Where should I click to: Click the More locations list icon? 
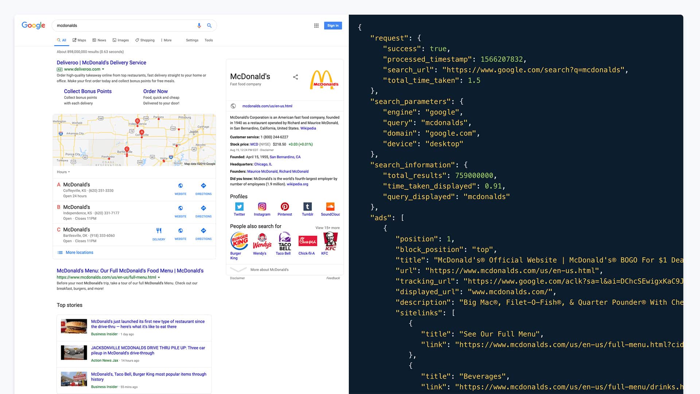[x=60, y=252]
